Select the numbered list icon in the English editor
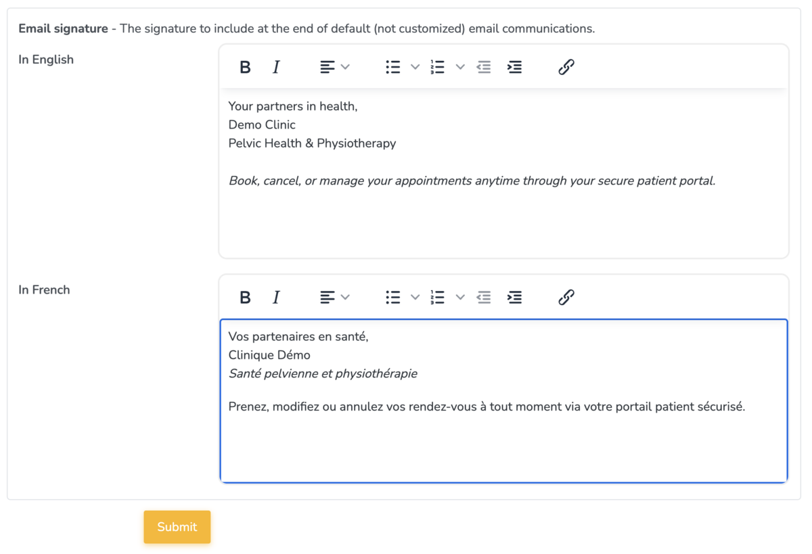 pos(437,67)
